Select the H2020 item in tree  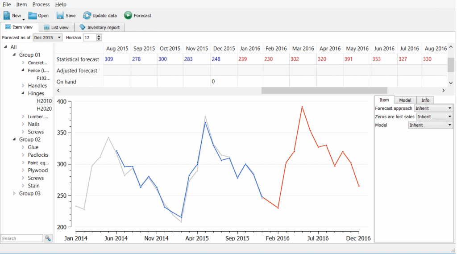click(44, 108)
